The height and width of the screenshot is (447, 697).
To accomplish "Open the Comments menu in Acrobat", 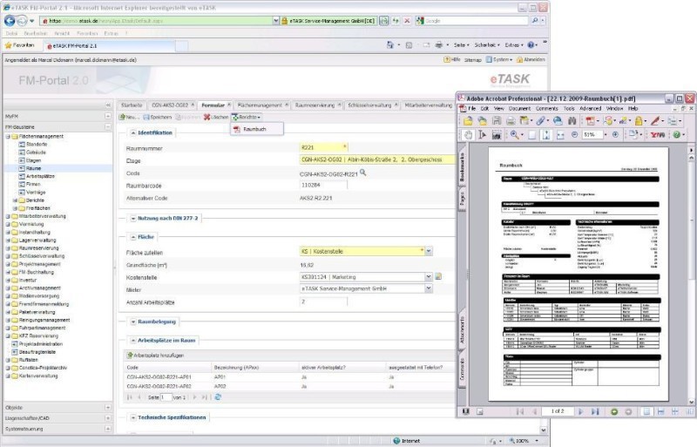I will tap(547, 109).
